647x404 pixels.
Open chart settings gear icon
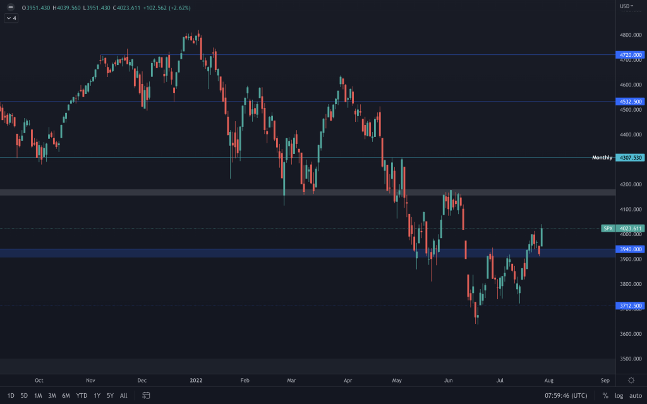click(x=631, y=380)
